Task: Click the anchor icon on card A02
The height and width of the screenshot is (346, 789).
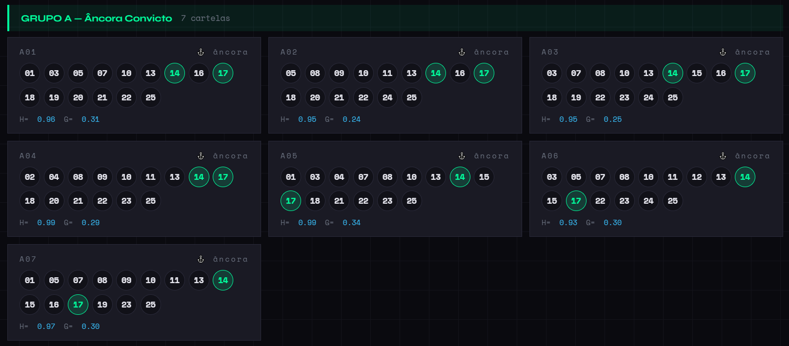Action: click(x=462, y=52)
